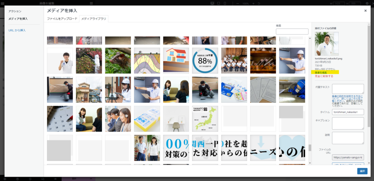Select the 88% circle chart thumbnail
Image resolution: width=374 pixels, height=181 pixels.
[205, 61]
